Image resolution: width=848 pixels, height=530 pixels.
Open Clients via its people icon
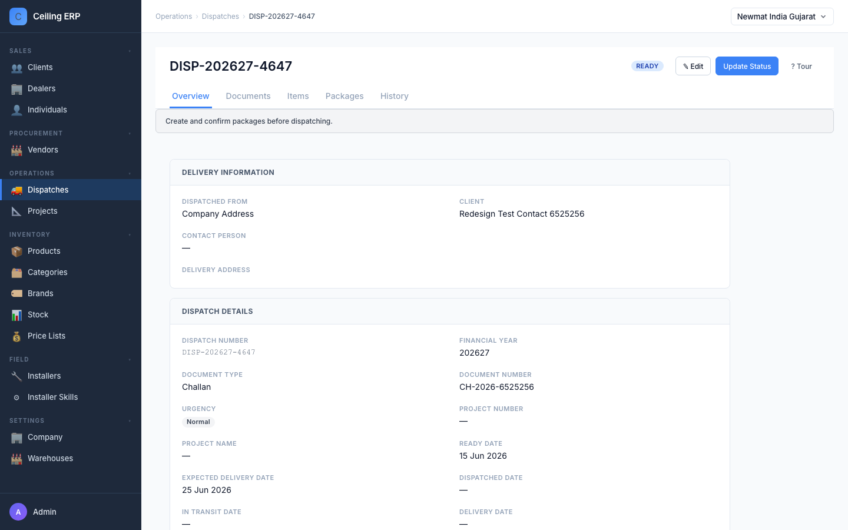pyautogui.click(x=16, y=68)
